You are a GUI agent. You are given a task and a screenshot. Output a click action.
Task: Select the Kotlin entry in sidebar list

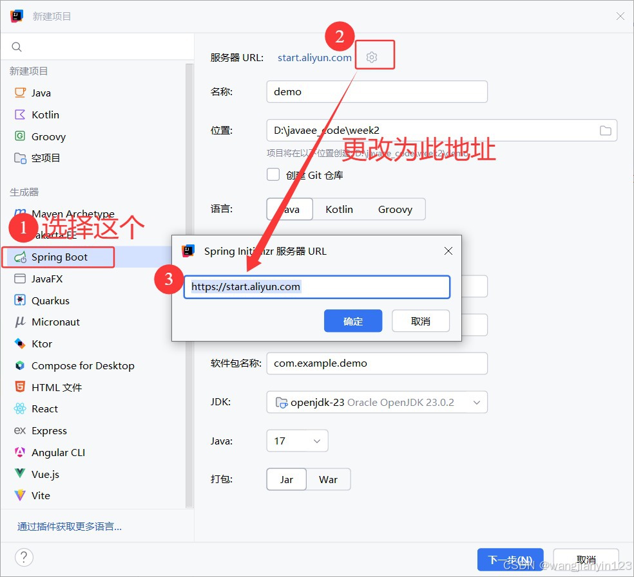45,114
